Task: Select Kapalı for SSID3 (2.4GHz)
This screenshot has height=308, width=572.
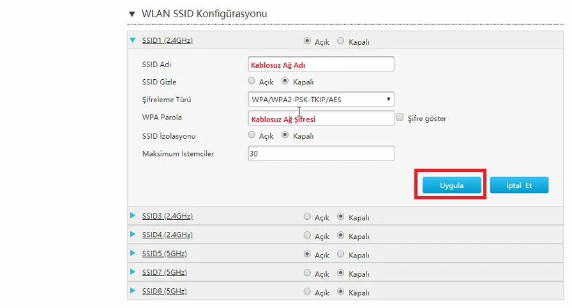Action: (340, 217)
